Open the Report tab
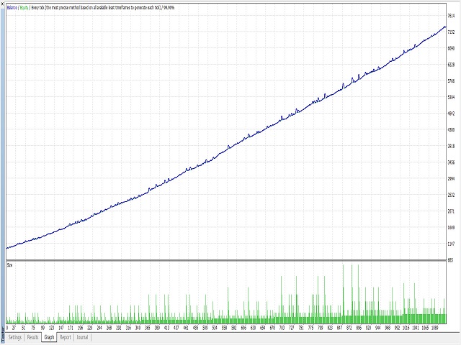 [x=66, y=337]
